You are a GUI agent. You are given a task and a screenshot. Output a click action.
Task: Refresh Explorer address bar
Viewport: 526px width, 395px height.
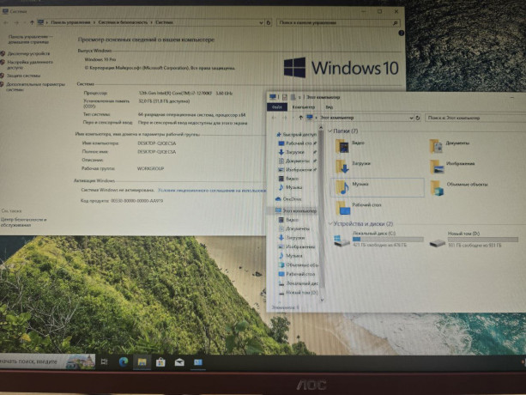coord(418,118)
